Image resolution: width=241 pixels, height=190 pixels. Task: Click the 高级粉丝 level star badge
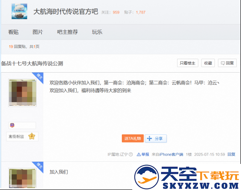coord(32,136)
